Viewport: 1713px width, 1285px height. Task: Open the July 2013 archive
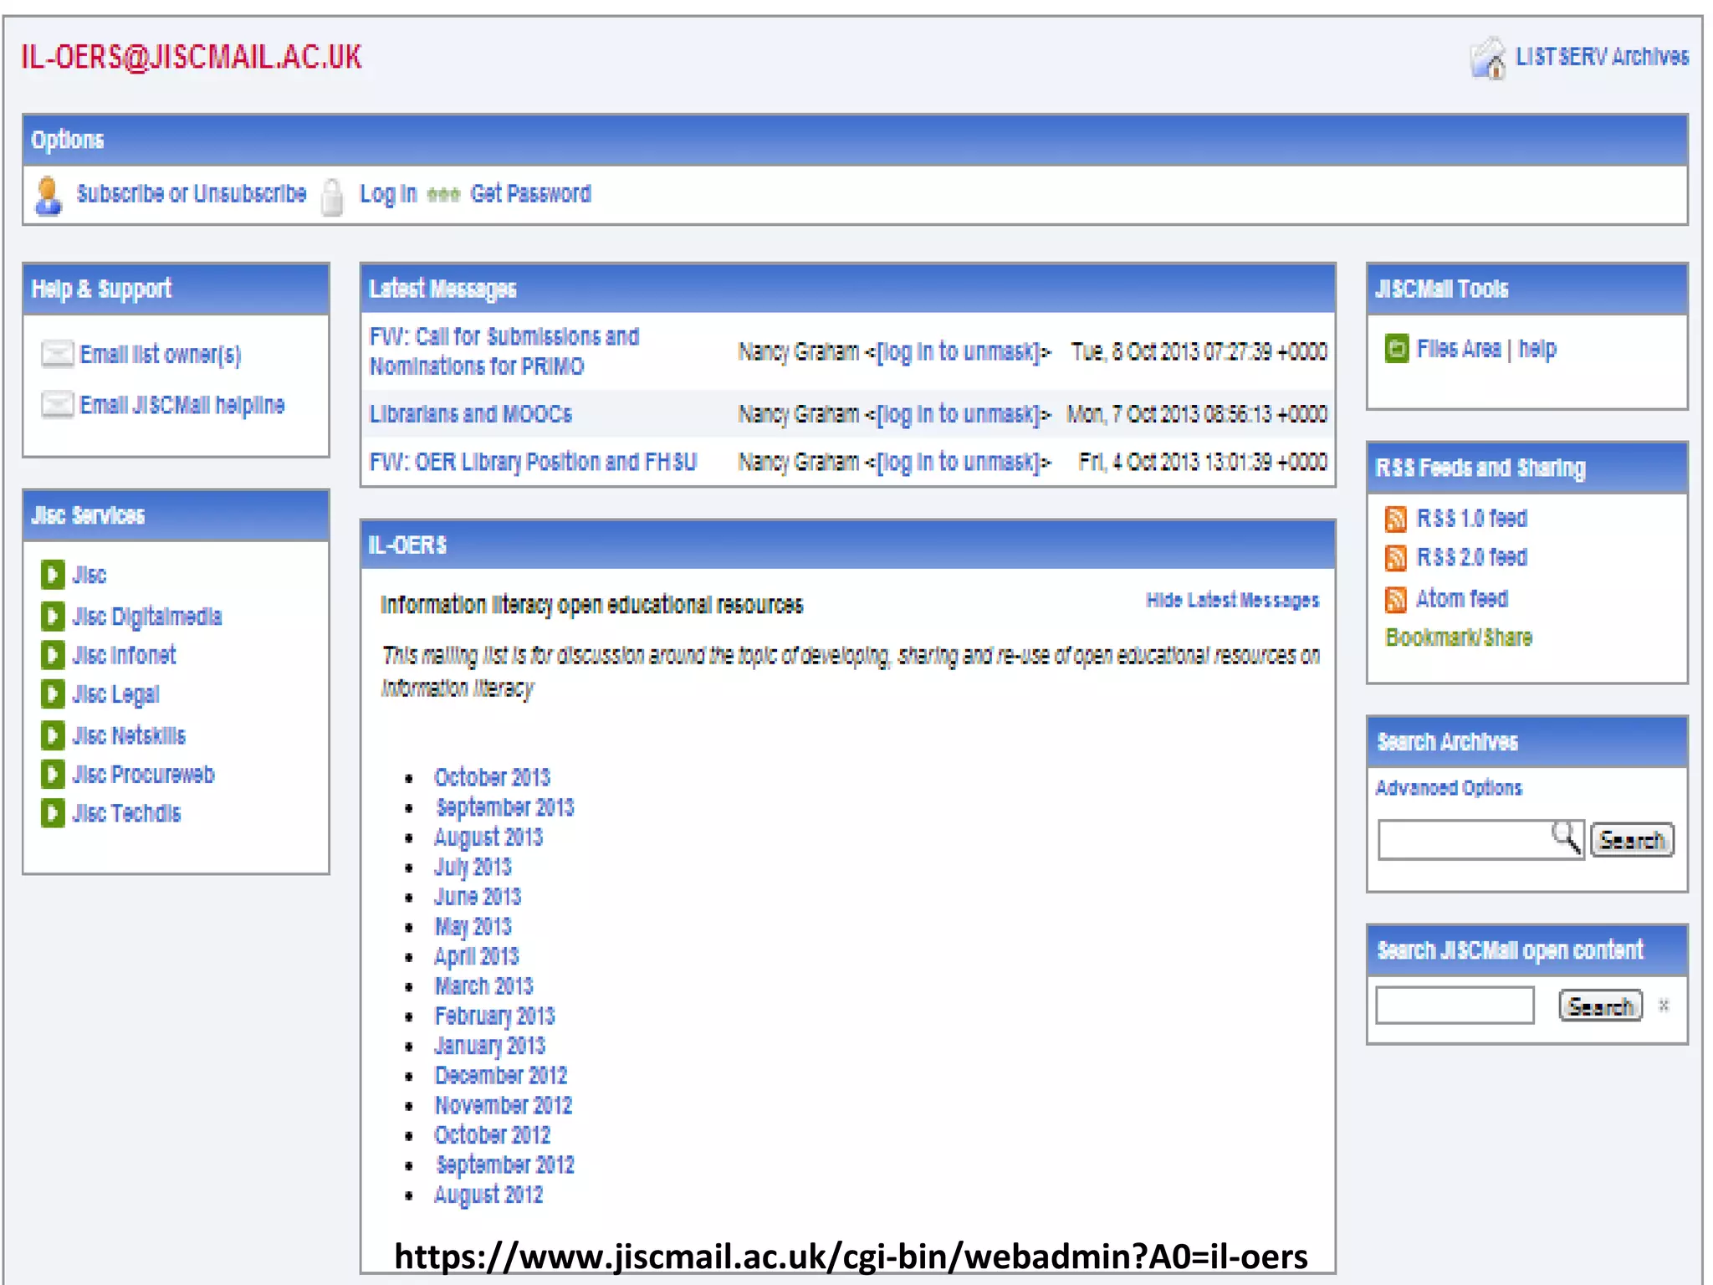pyautogui.click(x=473, y=868)
